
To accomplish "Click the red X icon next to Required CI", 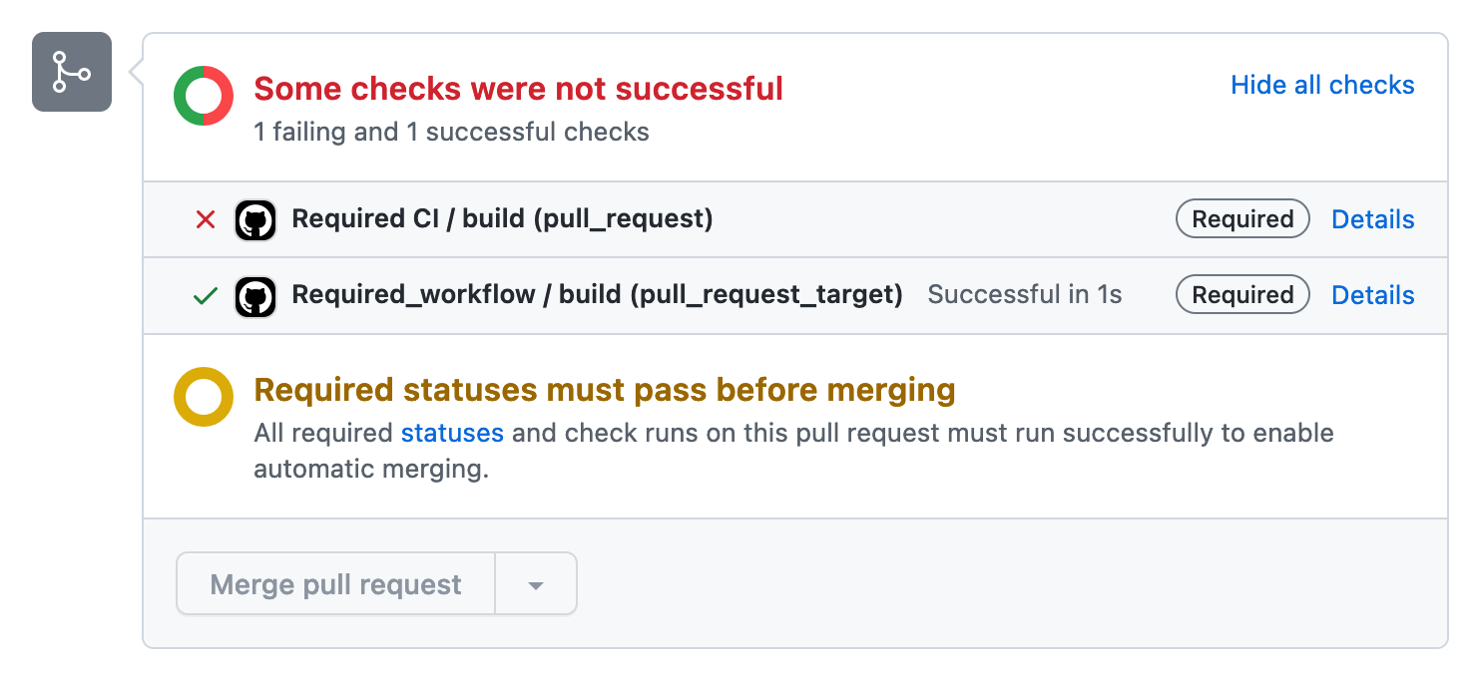I will 205,218.
